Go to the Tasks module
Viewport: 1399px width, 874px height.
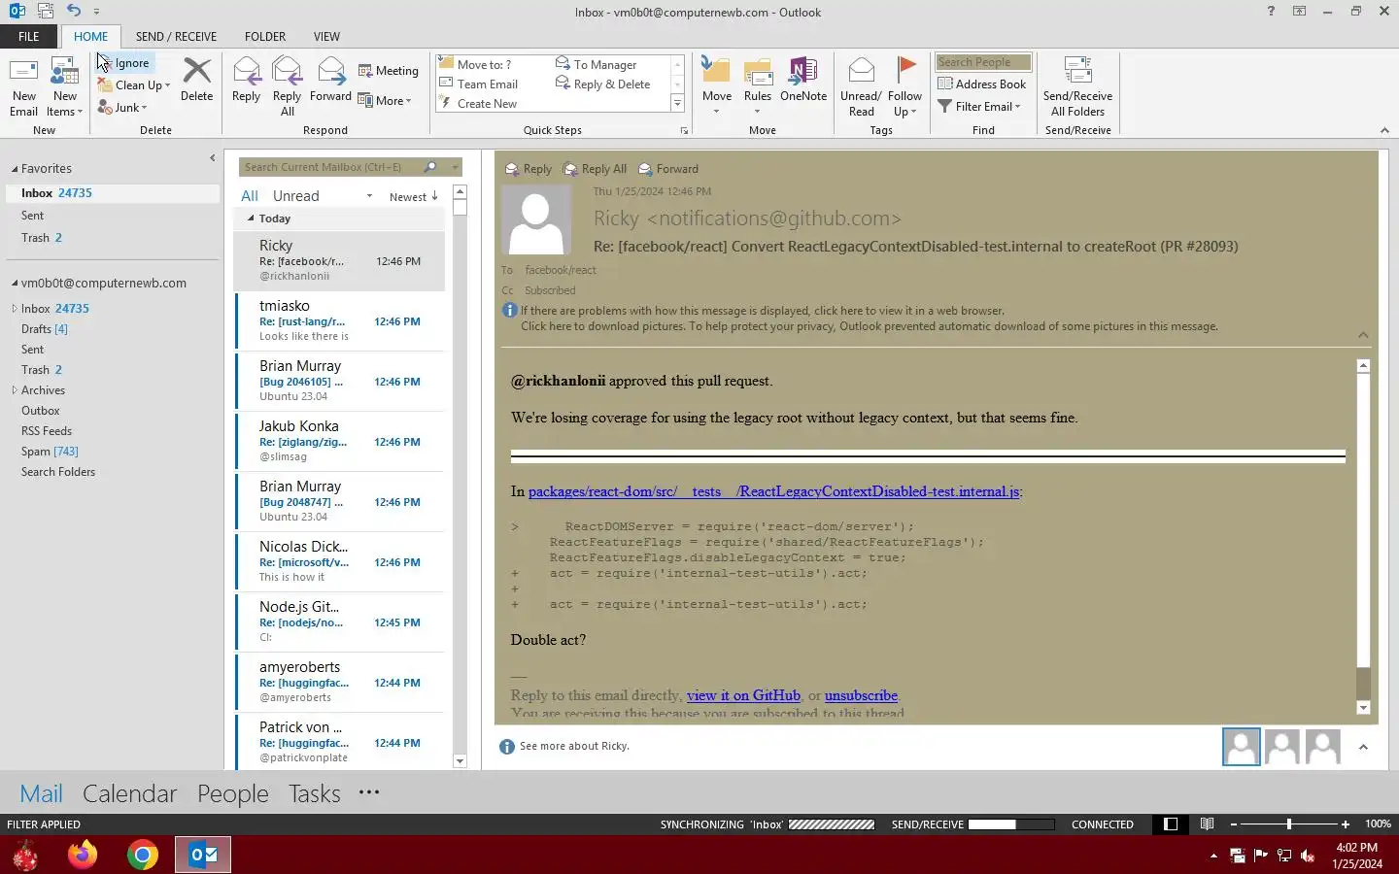[x=315, y=793]
